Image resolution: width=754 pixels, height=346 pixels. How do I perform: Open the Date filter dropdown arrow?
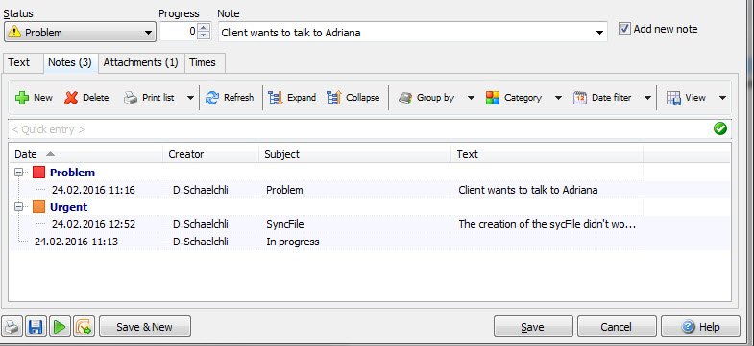[647, 98]
